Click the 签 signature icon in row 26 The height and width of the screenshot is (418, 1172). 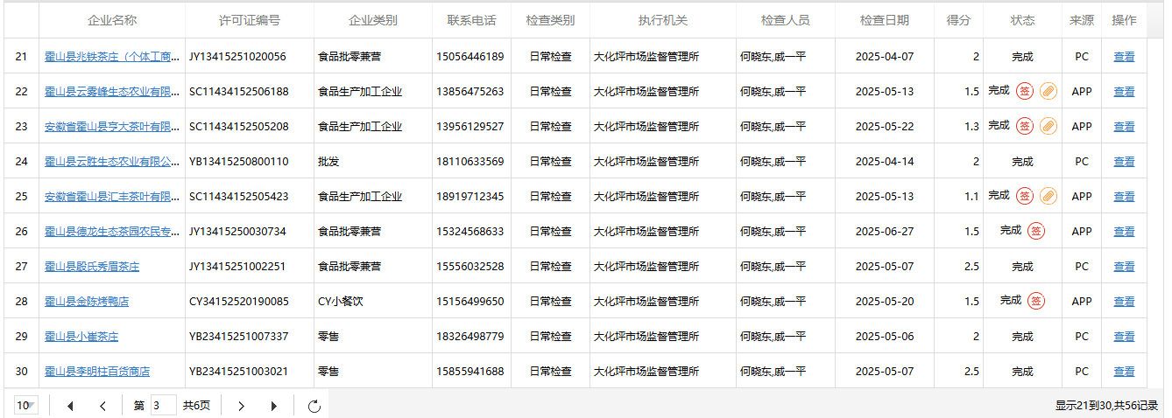pyautogui.click(x=1035, y=231)
